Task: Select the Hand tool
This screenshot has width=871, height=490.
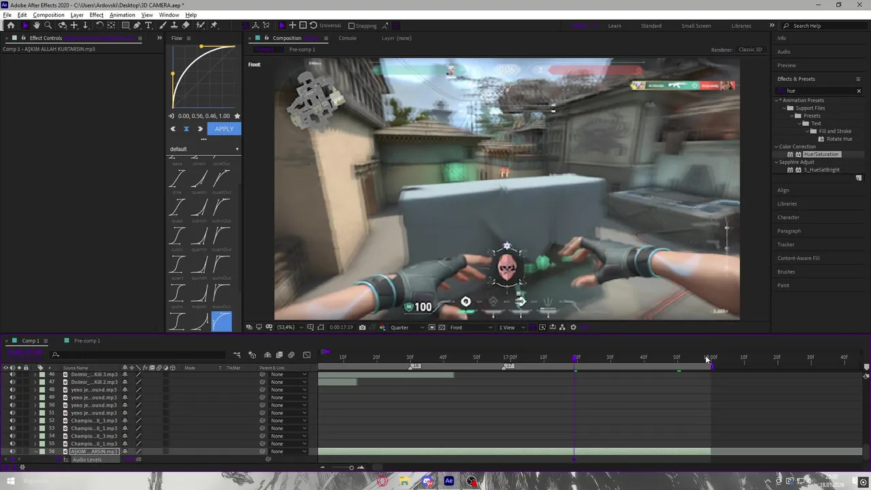Action: (37, 25)
